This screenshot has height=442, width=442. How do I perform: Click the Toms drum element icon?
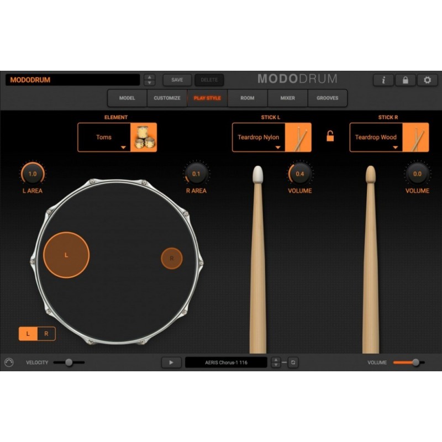145,137
